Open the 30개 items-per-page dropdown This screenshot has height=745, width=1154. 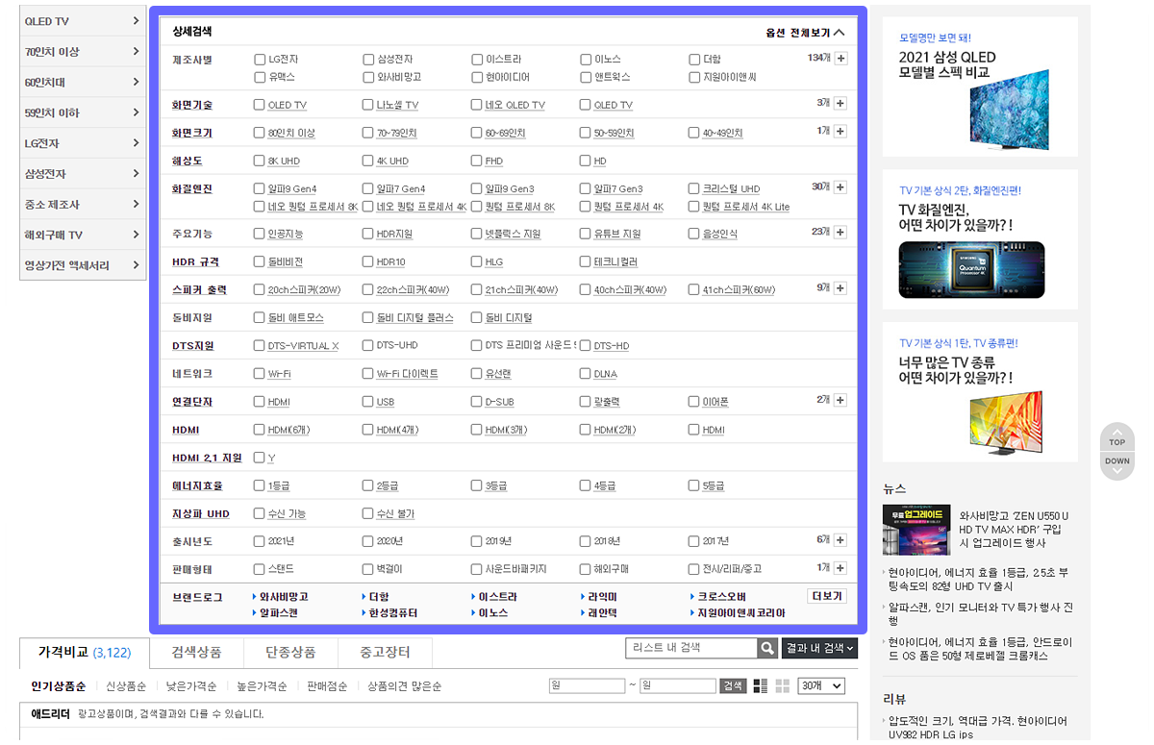(822, 686)
